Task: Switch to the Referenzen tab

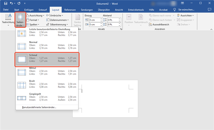Action: click(70, 10)
